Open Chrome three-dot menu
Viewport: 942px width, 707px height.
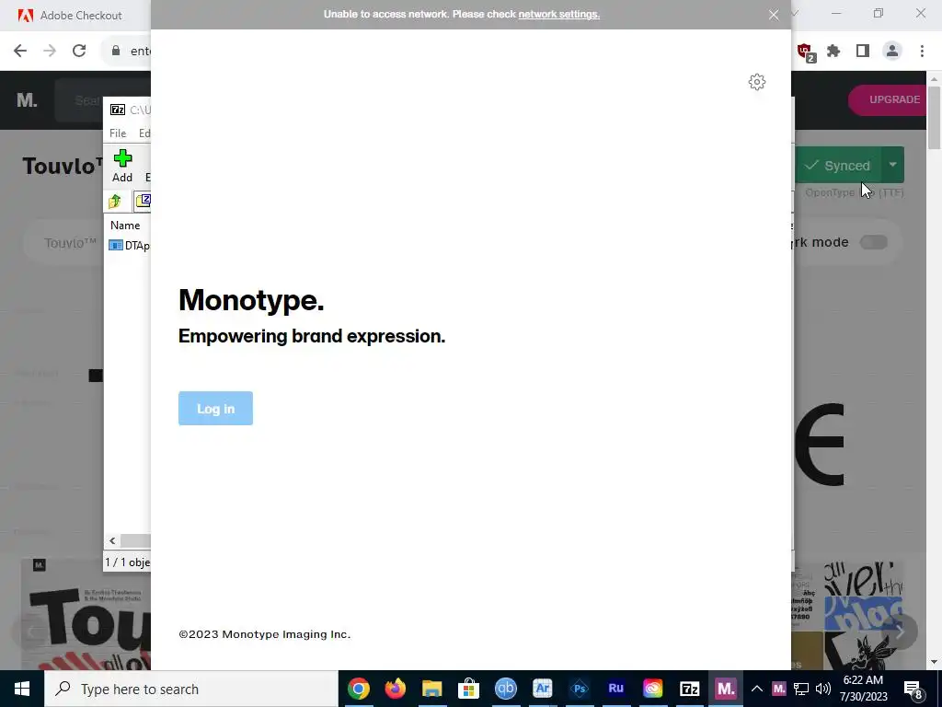(922, 52)
